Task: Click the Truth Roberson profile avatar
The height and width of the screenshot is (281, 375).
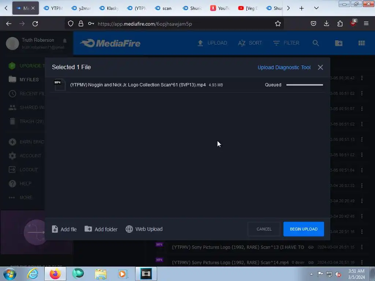Action: click(x=12, y=44)
